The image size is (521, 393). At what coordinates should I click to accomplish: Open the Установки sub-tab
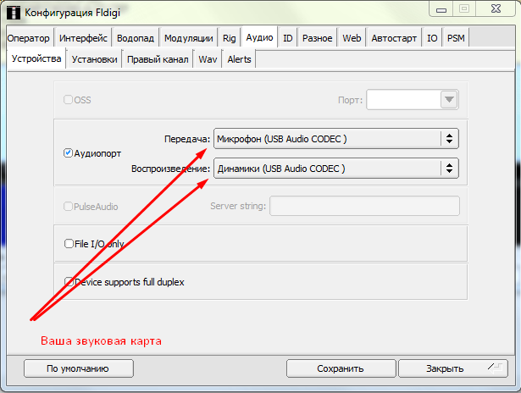[x=95, y=59]
